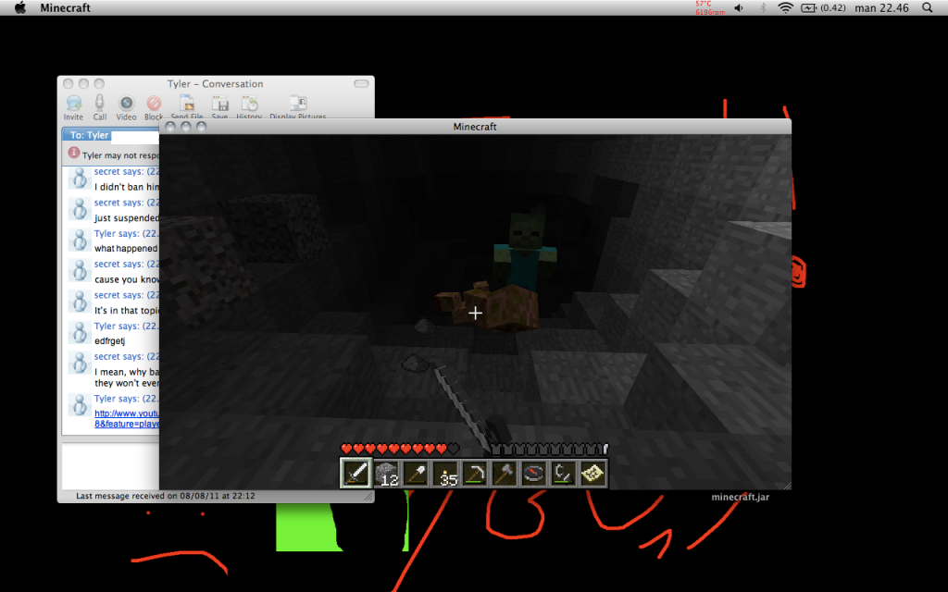Open the Wi-Fi status menu
Viewport: 948px width, 592px height.
point(785,8)
